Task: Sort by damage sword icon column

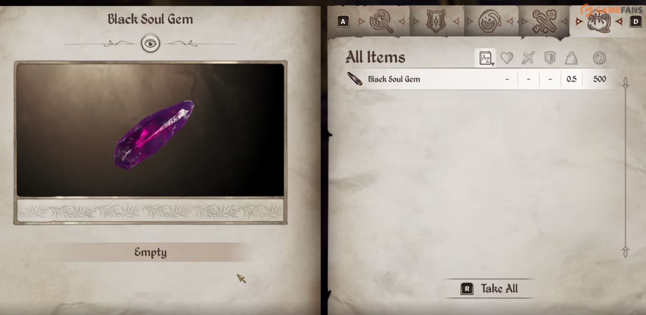Action: [528, 58]
